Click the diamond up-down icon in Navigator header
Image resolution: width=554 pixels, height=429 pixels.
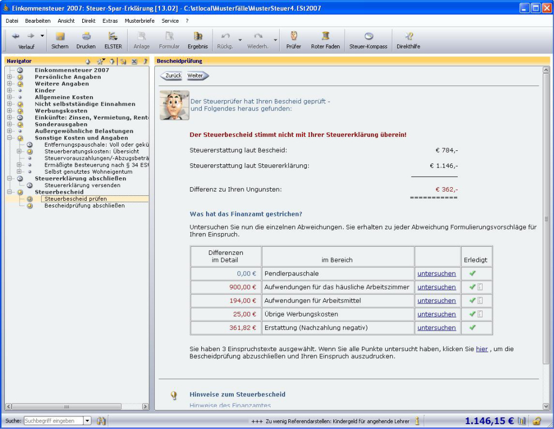88,62
